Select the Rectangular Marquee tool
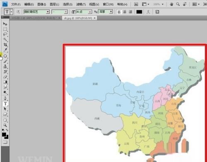 5,29
